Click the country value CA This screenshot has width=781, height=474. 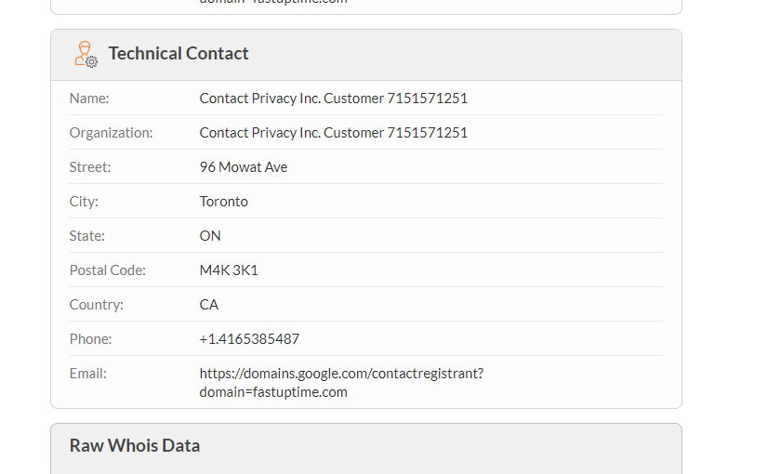pos(208,305)
